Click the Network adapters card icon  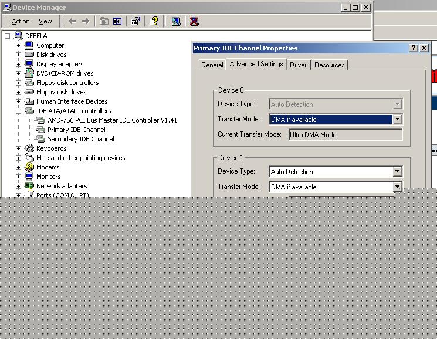(29, 186)
